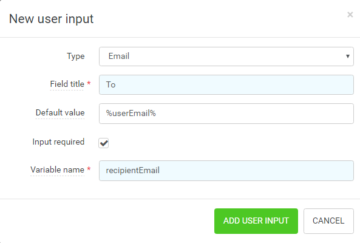The width and height of the screenshot is (360, 243).
Task: Click the red asterisk beside Variable name
Action: [89, 169]
